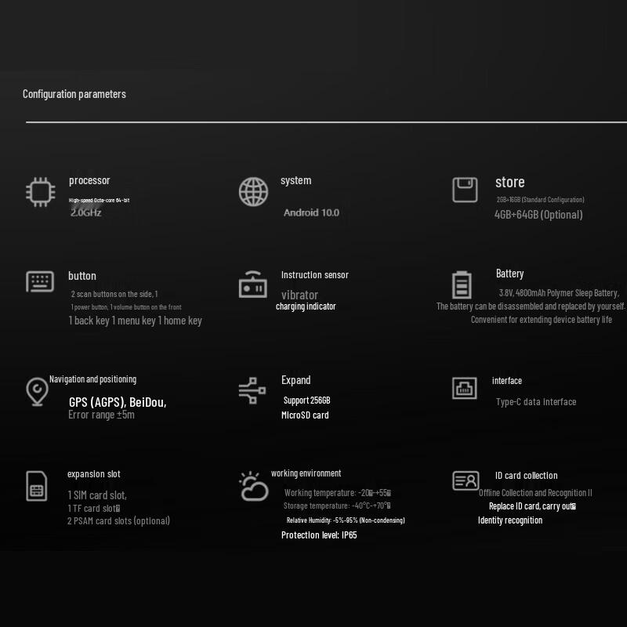Click the sun and cloud environment icon
The width and height of the screenshot is (627, 627).
pos(253,486)
